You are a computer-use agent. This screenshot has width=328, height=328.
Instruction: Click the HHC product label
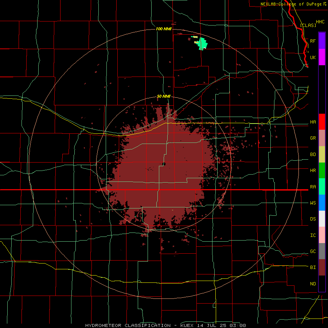click(320, 22)
